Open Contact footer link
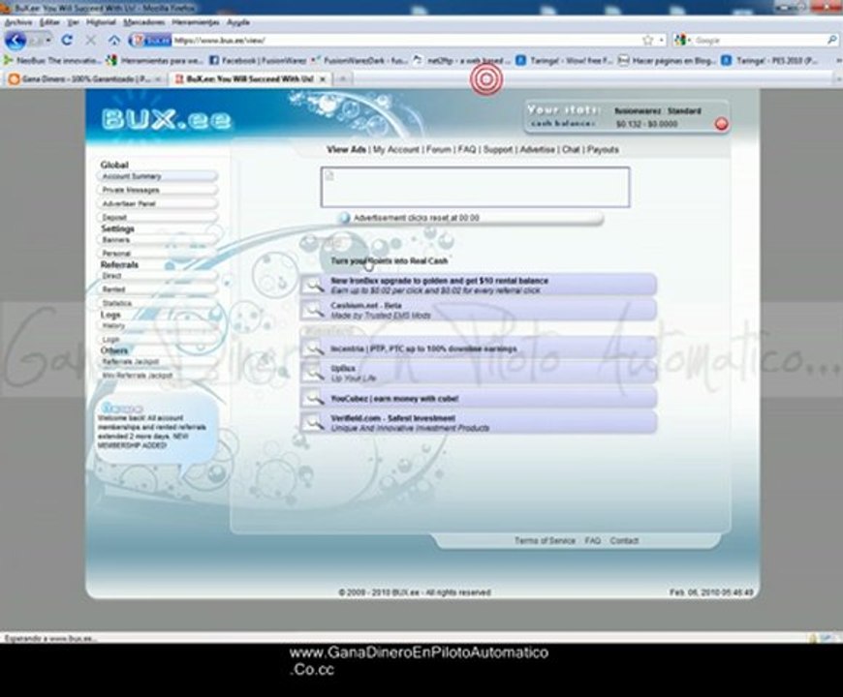Viewport: 843px width, 697px height. pos(624,541)
